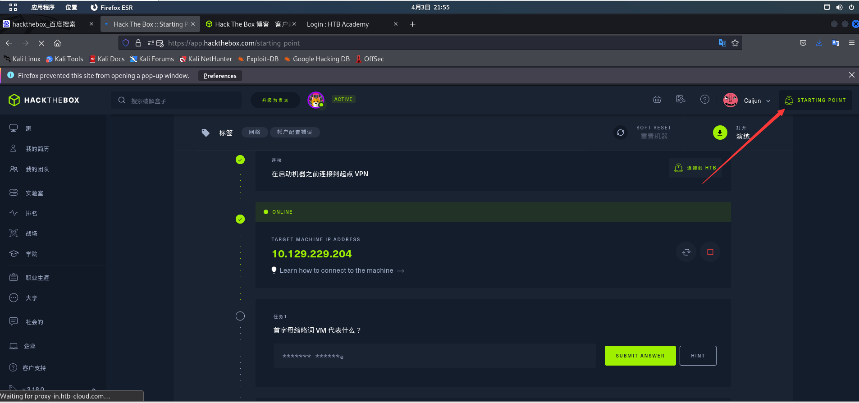This screenshot has width=859, height=403.
Task: Open the Firefox hamburger menu
Action: 851,43
